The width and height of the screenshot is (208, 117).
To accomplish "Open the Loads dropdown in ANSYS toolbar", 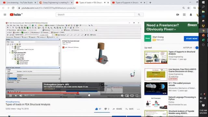I will point(25,37).
